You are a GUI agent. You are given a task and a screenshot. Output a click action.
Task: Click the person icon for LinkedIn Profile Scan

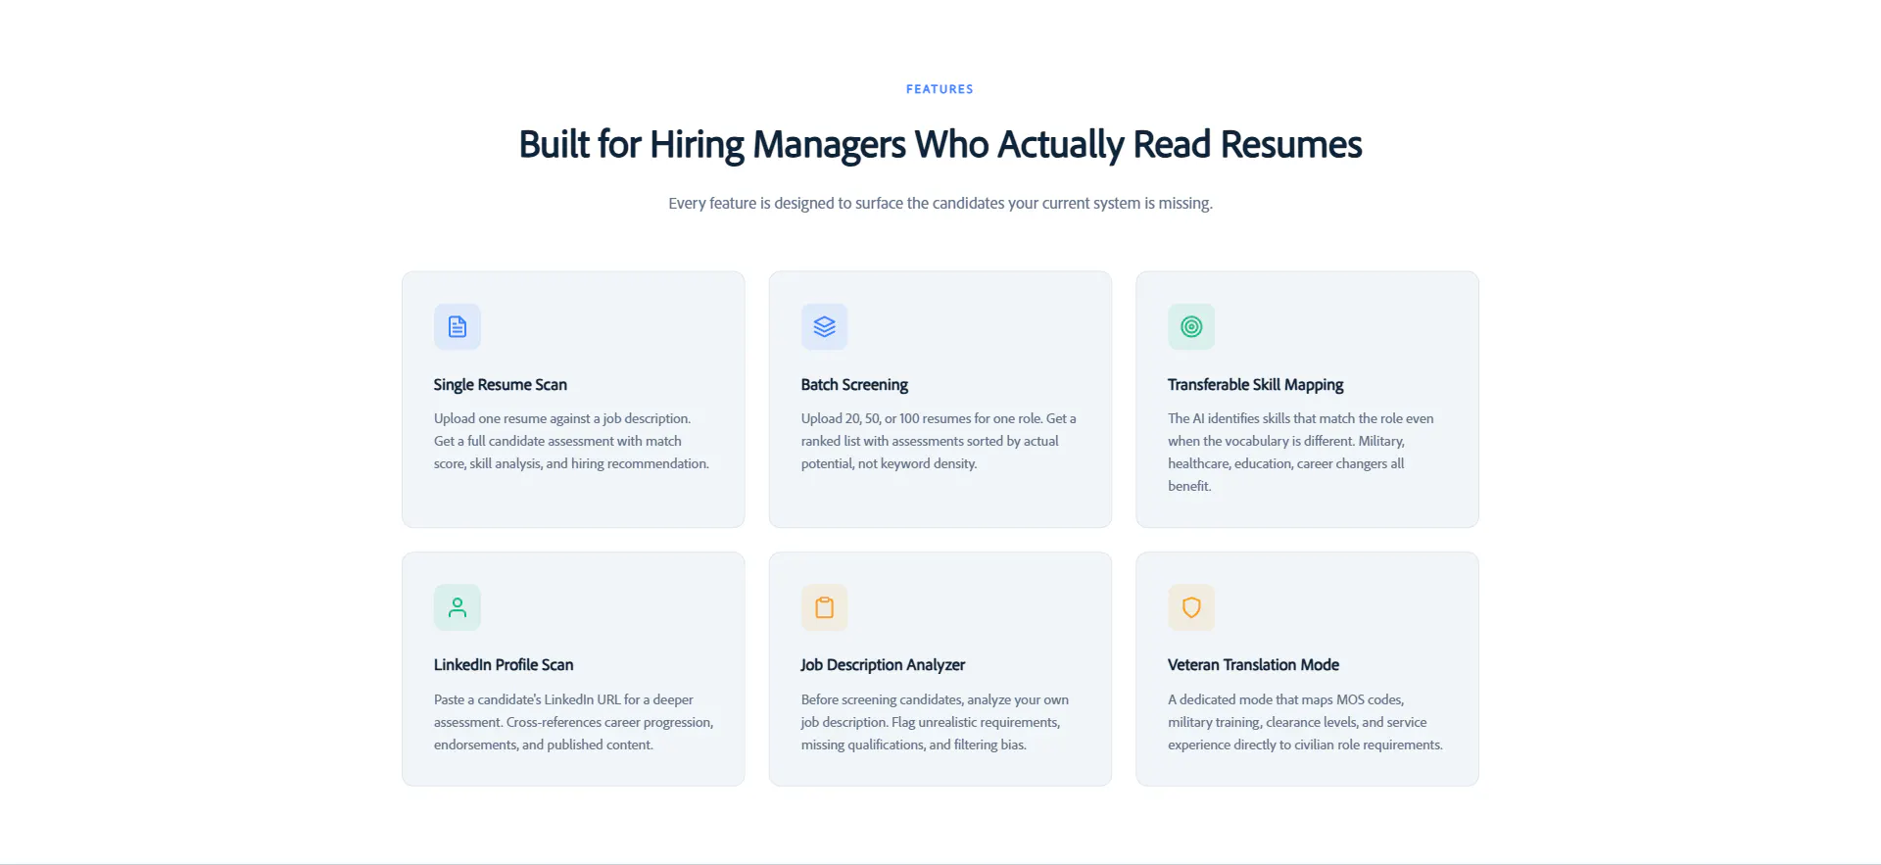pos(458,607)
